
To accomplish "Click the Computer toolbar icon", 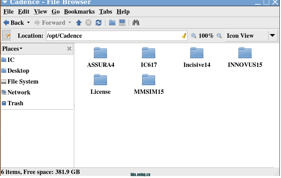I will [122, 23].
